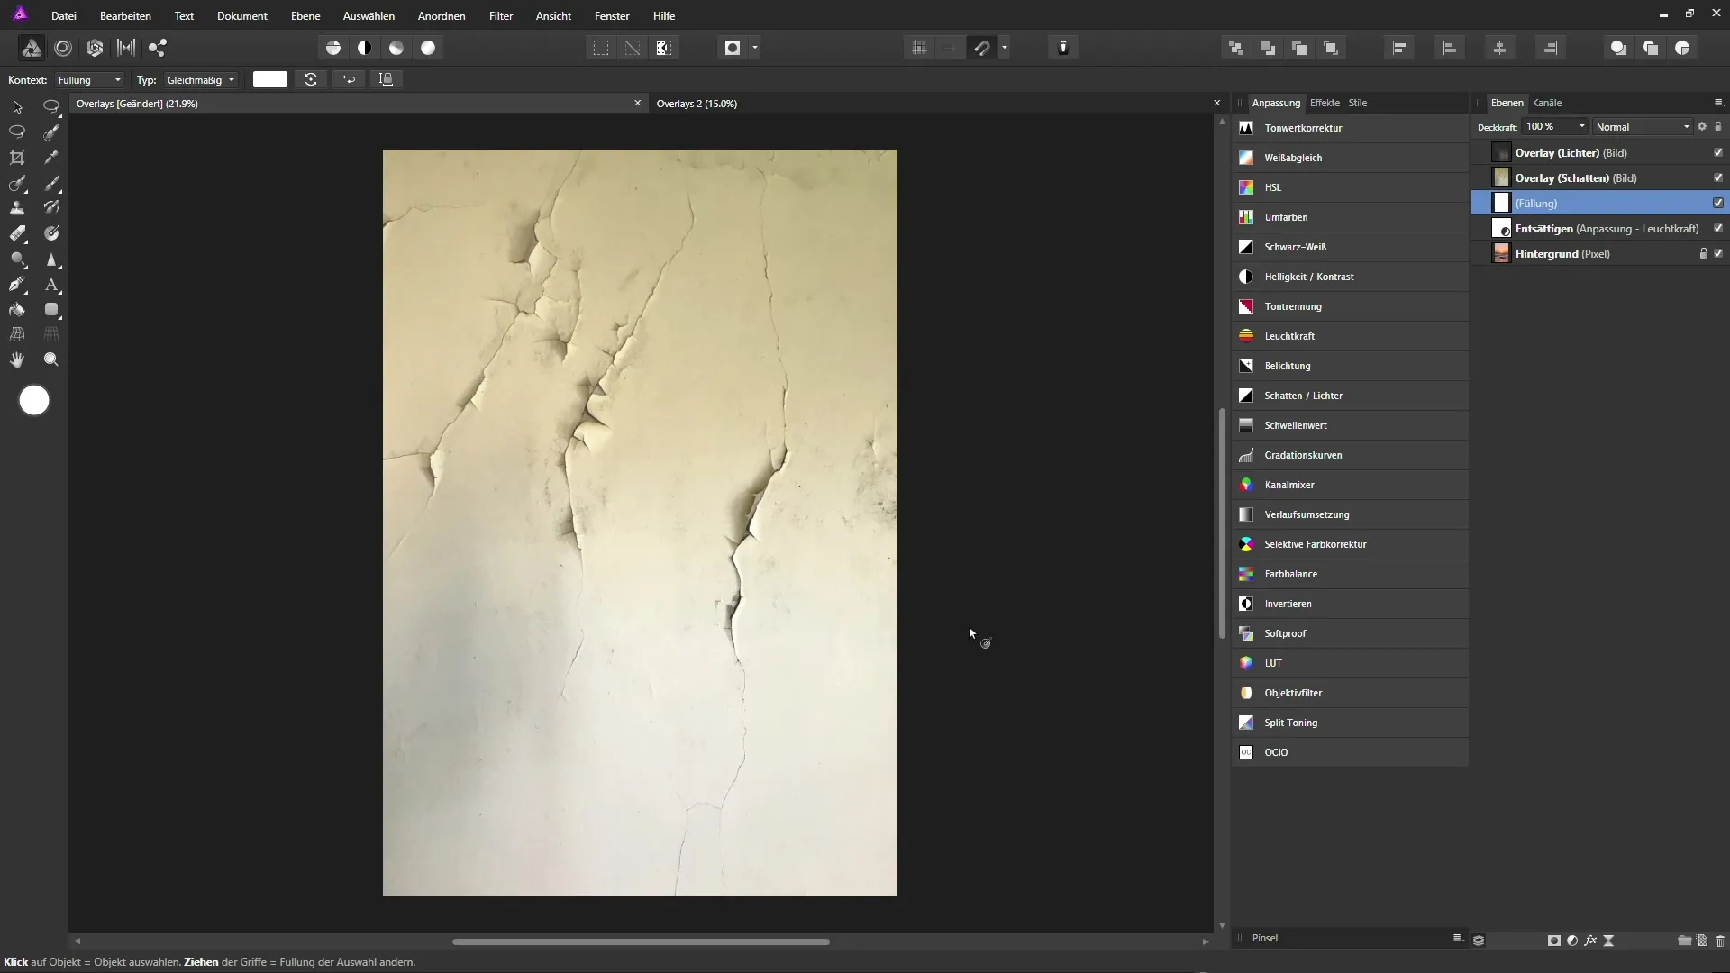Switch to the Kanäle tab

point(1547,103)
